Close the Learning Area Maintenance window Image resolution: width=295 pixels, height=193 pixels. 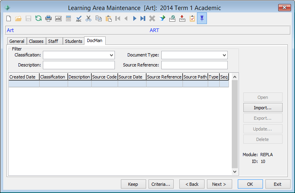(x=285, y=8)
